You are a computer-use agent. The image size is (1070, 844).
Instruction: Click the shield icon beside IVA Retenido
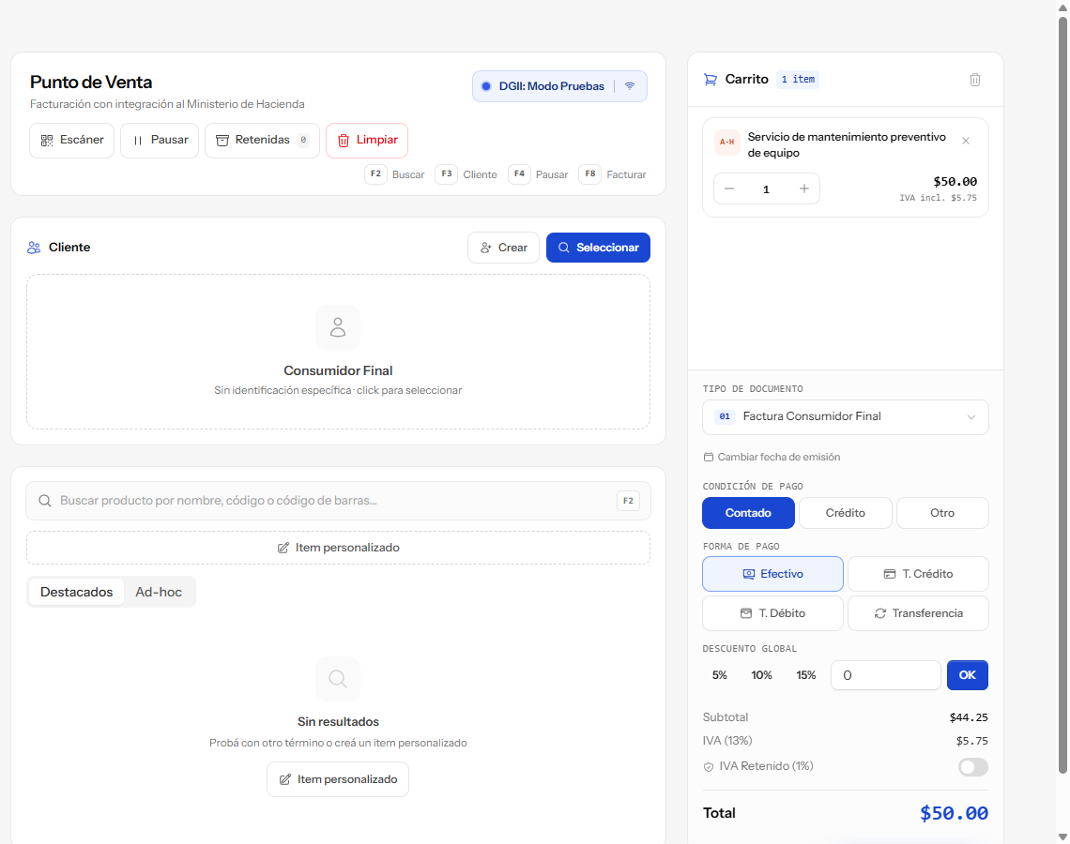709,767
